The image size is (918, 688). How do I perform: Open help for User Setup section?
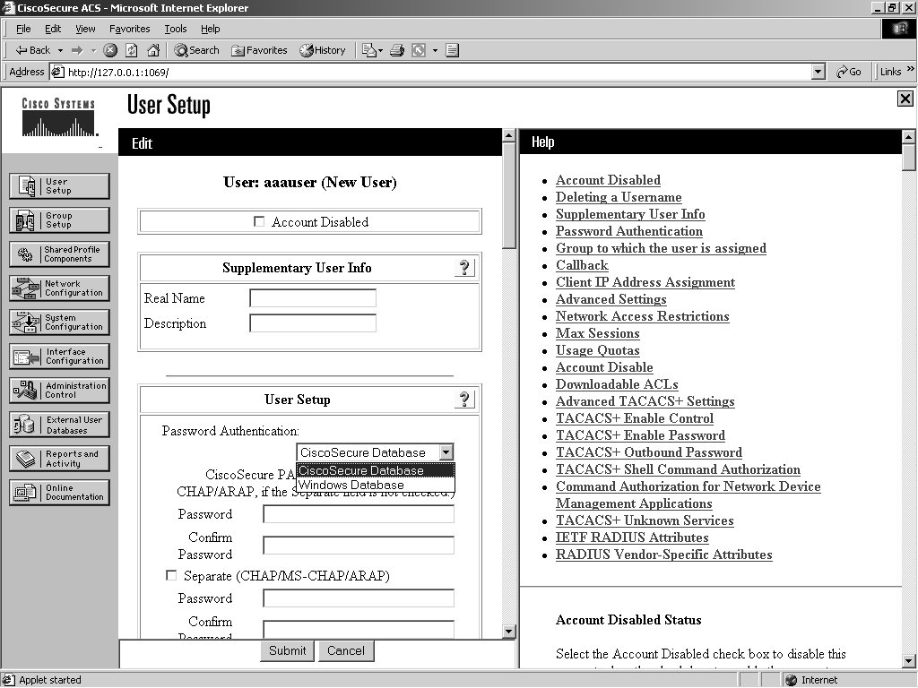(x=464, y=399)
